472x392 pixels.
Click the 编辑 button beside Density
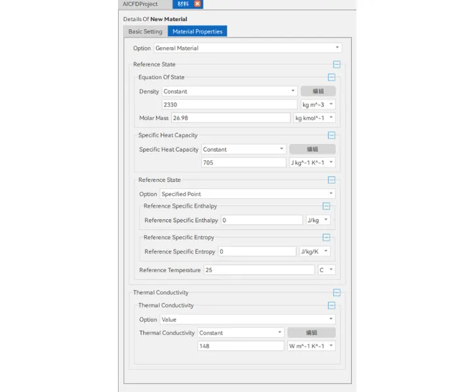click(318, 91)
